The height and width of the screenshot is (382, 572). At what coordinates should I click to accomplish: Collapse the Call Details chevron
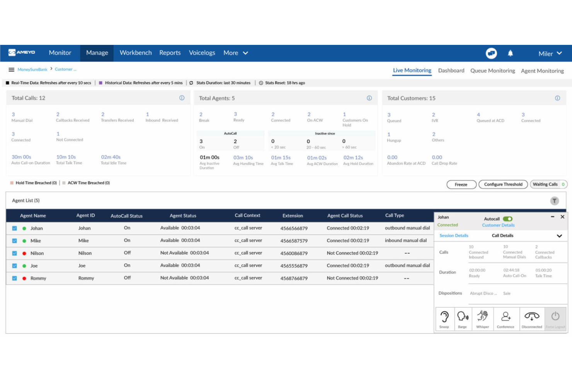[559, 236]
